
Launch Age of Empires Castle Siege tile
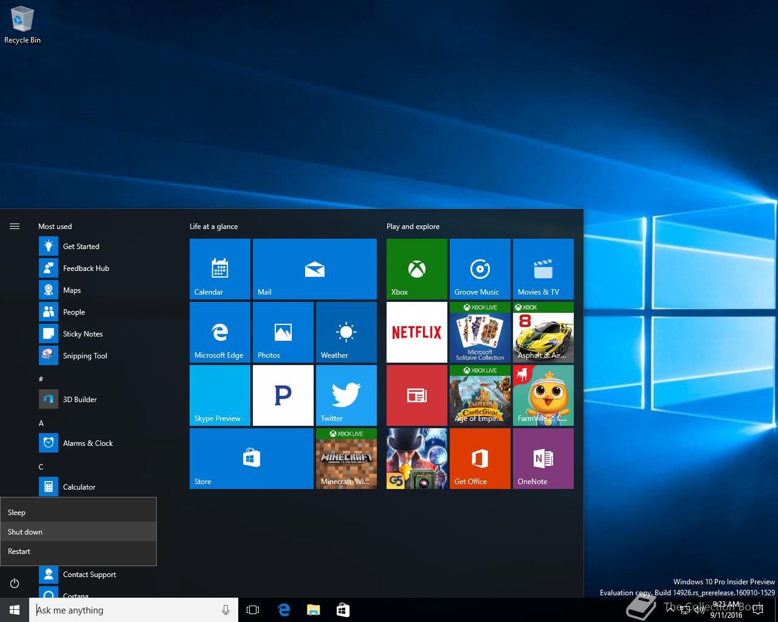[x=480, y=395]
